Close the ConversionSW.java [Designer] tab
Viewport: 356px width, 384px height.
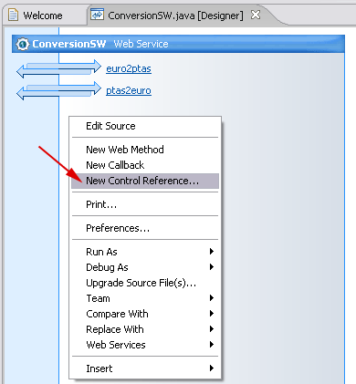coord(256,15)
